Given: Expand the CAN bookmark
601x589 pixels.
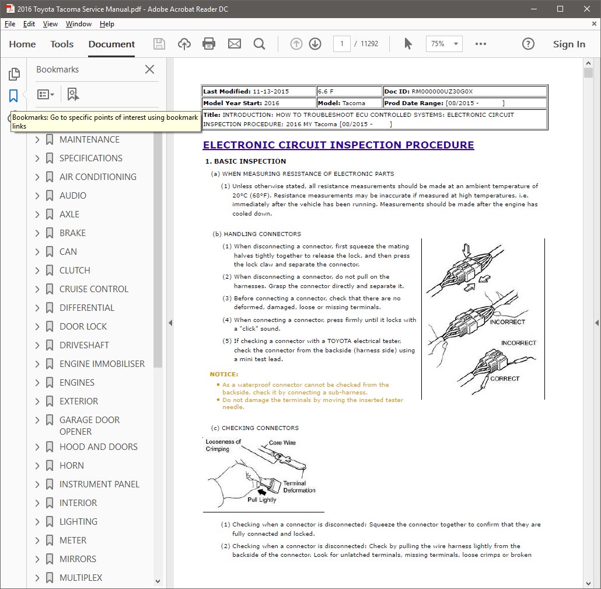Looking at the screenshot, I should (37, 252).
